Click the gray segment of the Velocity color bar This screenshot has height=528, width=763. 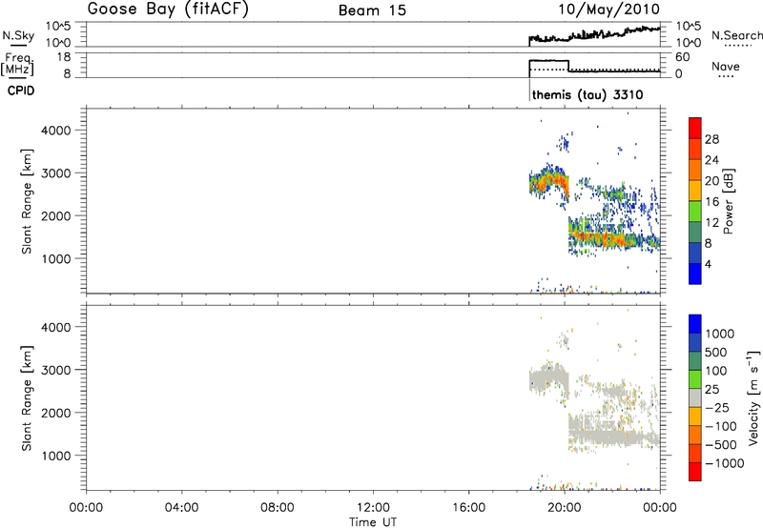tap(695, 398)
